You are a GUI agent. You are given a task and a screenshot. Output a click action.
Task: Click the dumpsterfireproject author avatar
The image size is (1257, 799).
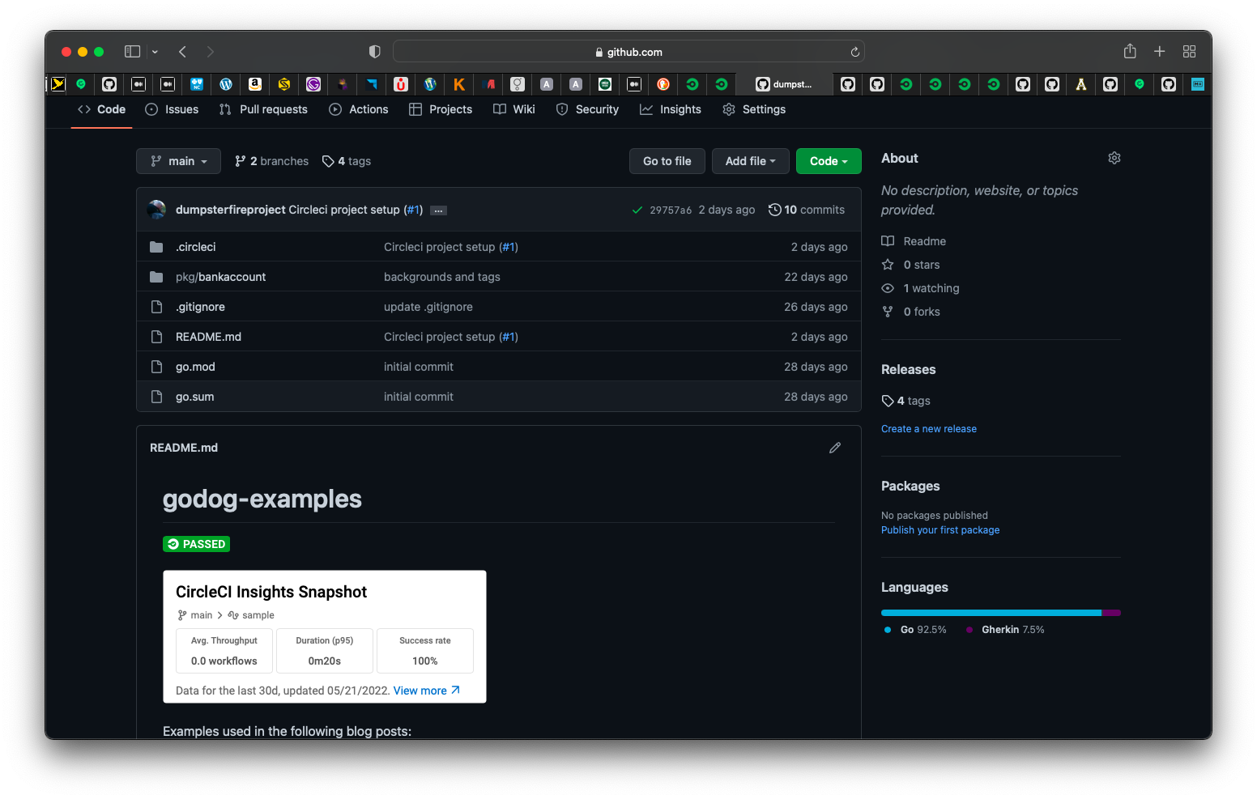tap(156, 210)
